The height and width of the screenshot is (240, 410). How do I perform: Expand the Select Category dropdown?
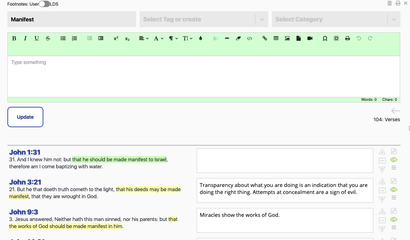pos(336,19)
